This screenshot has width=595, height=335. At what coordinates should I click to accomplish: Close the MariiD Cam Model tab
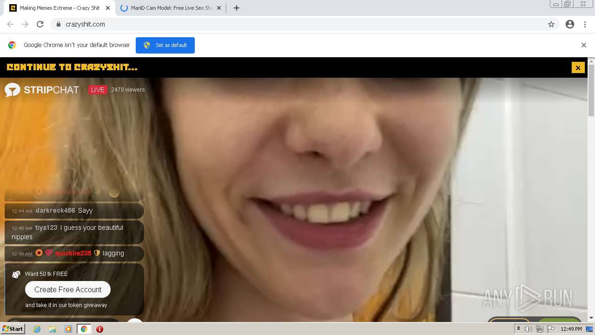(218, 8)
